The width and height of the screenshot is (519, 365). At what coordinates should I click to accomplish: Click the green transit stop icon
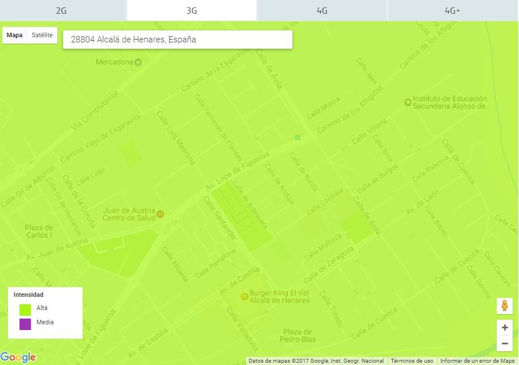click(x=297, y=138)
